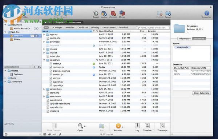Click the added badge on assets.js

(x=94, y=64)
